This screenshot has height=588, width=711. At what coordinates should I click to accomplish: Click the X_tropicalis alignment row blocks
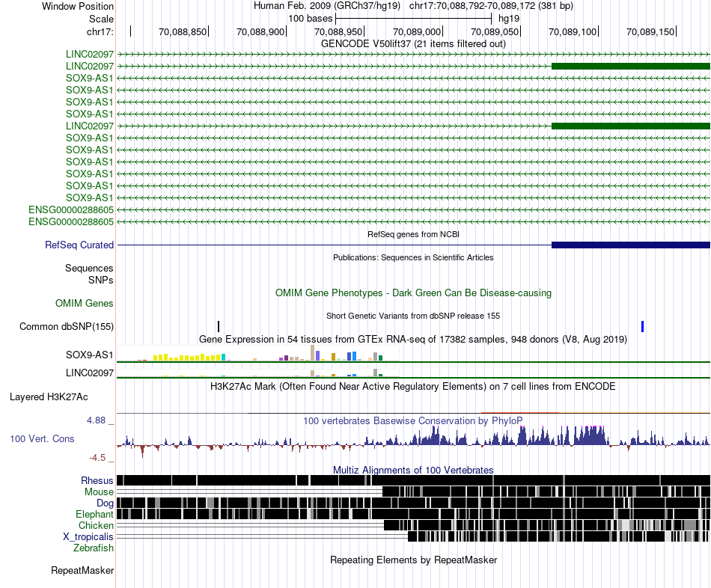(x=558, y=537)
